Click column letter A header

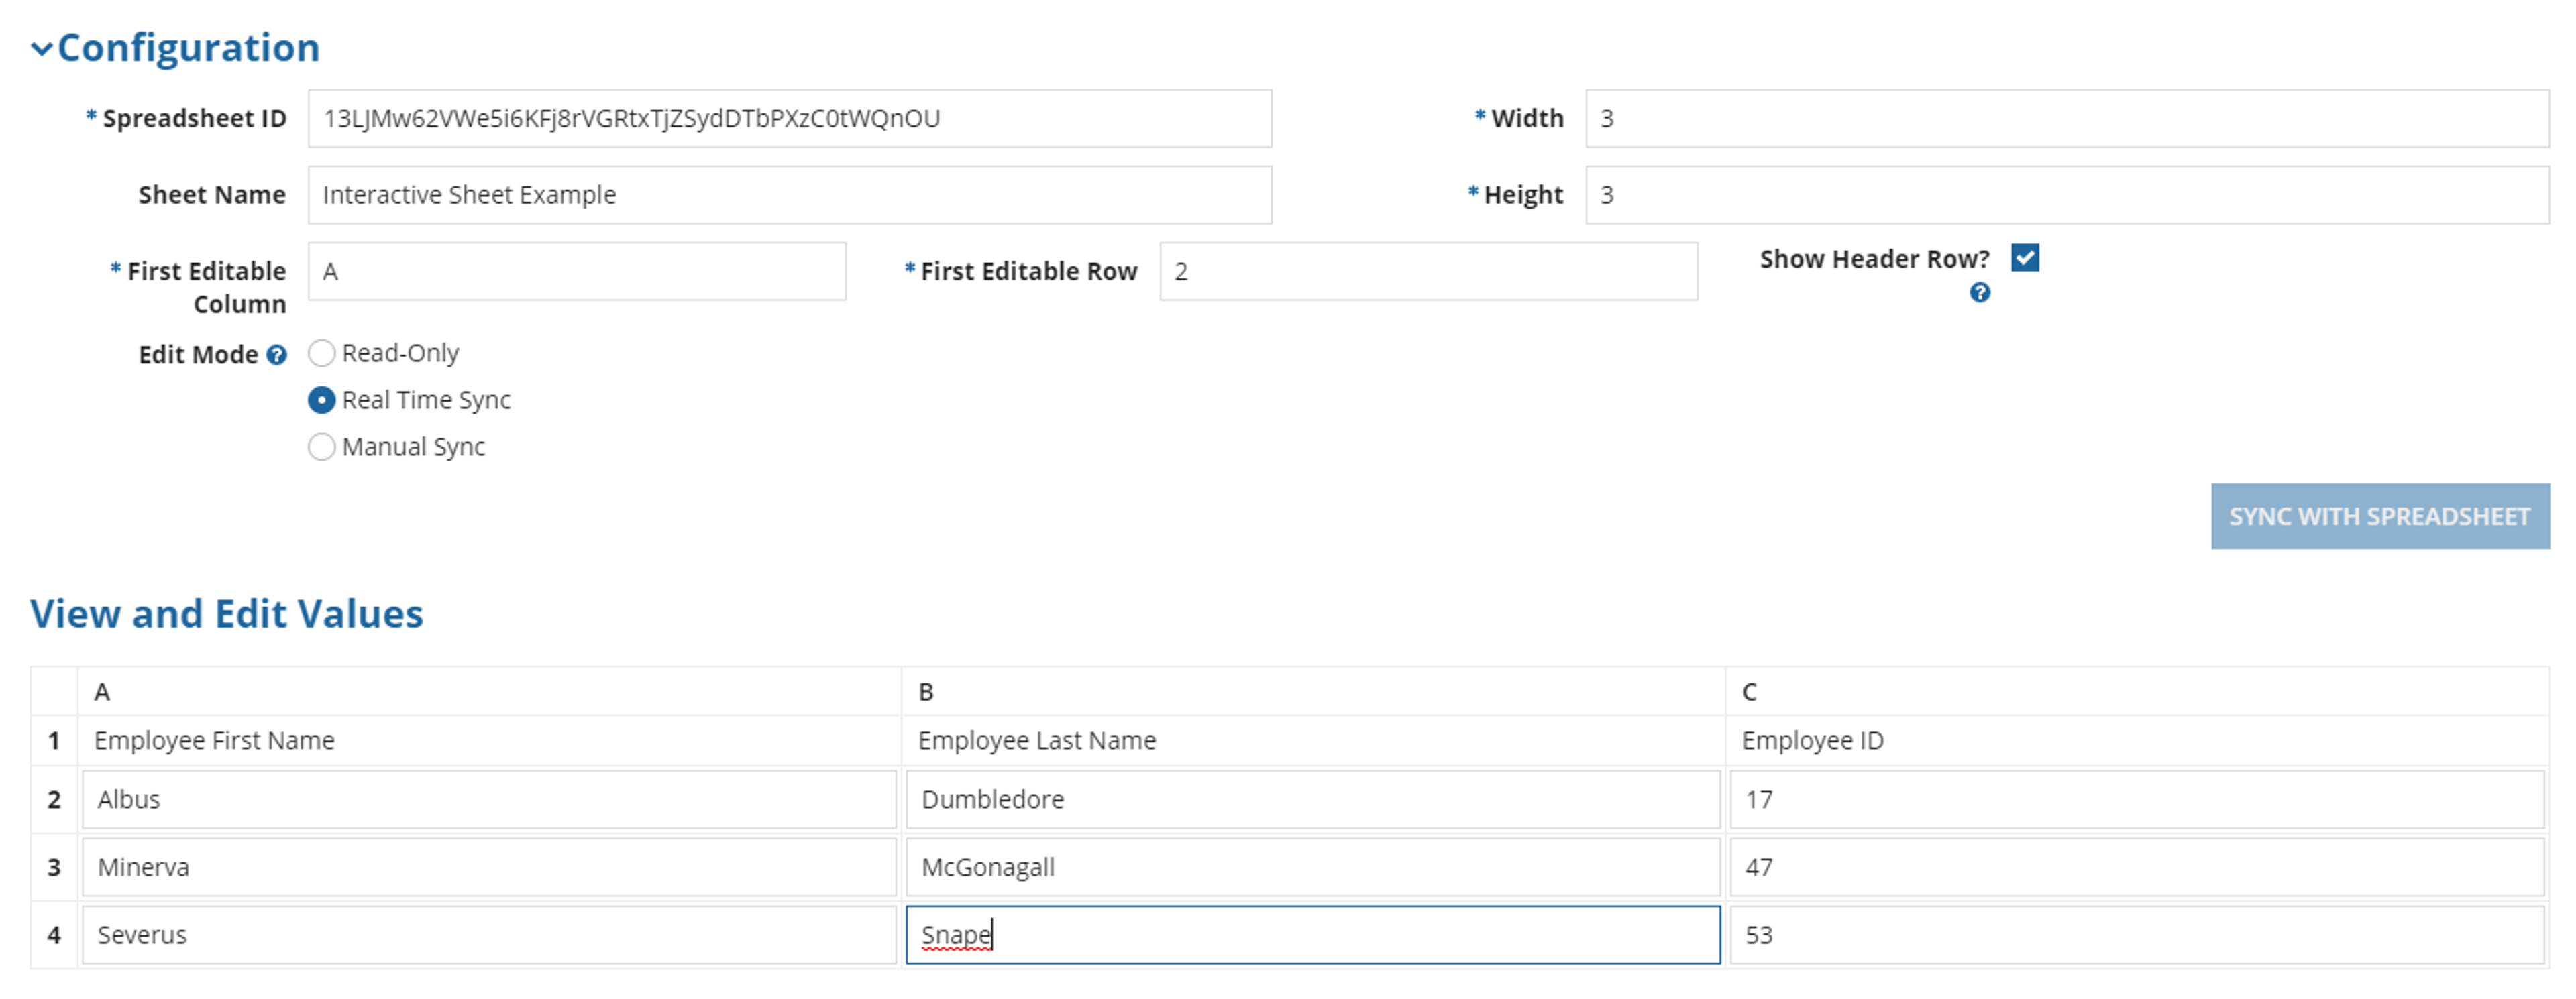[489, 691]
